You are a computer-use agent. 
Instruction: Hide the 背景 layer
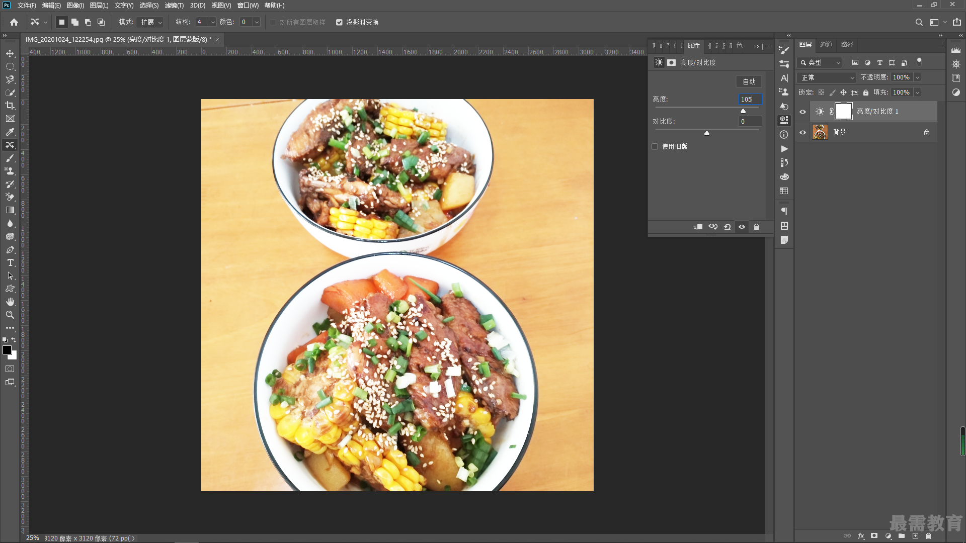[803, 132]
